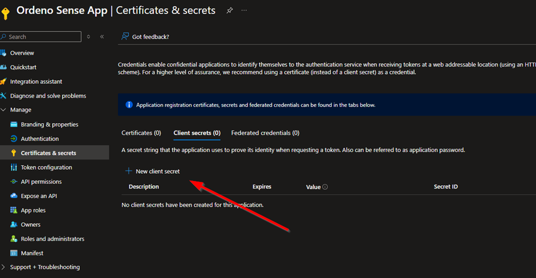536x278 pixels.
Task: Click the Value column header
Action: [x=313, y=187]
